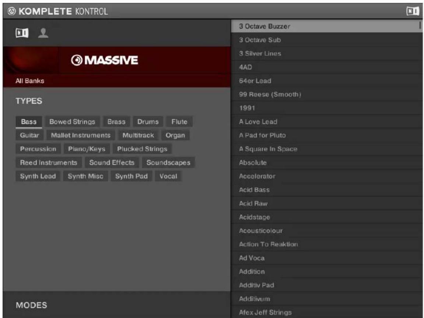Select the Soundscapes type filter

pyautogui.click(x=168, y=163)
